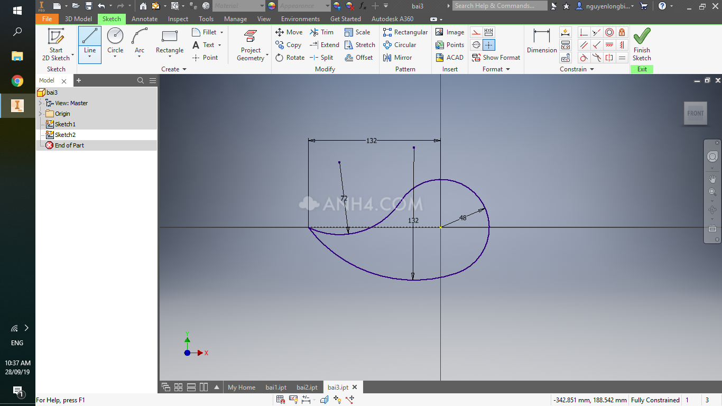Open My Home tab

pos(242,387)
